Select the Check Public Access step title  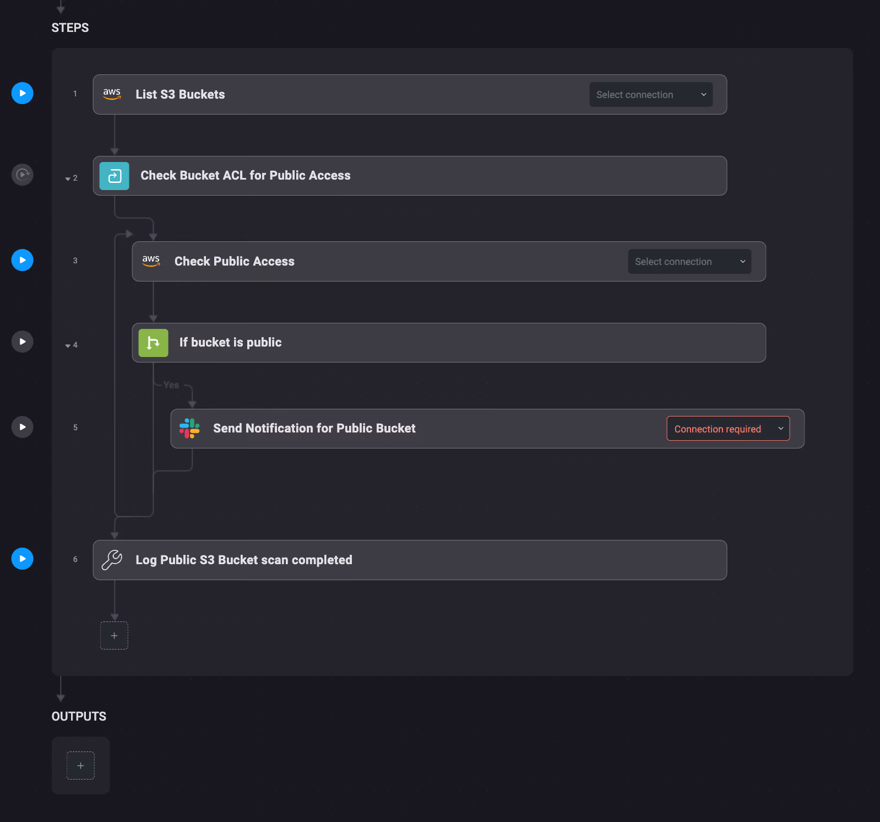234,261
